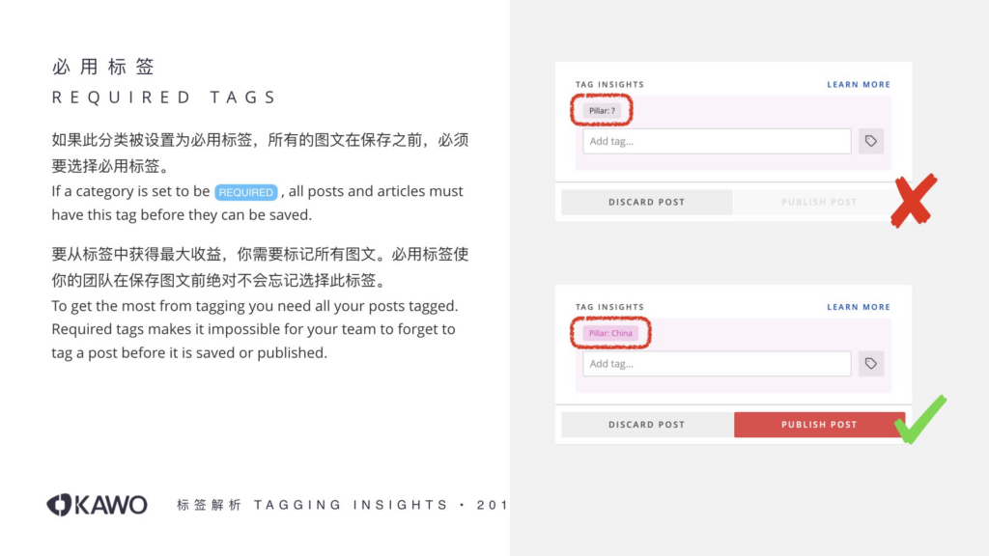Click the 'REQUIRED TAGS' slide heading

[164, 97]
